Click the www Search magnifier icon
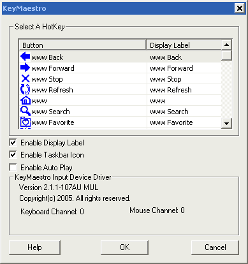This screenshot has height=264, width=248. [x=26, y=111]
